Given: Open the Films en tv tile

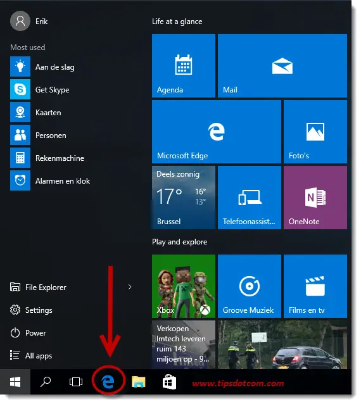Looking at the screenshot, I should pyautogui.click(x=315, y=286).
